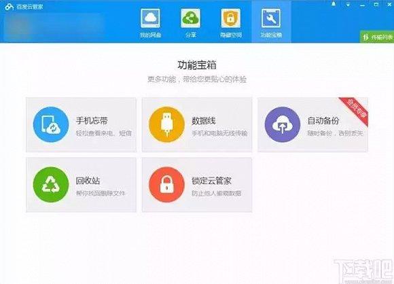Open the 分享 share icon

pos(190,18)
